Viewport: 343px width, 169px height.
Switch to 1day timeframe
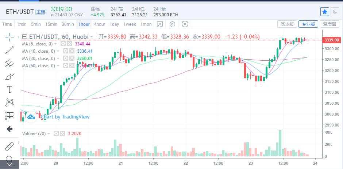click(x=114, y=24)
